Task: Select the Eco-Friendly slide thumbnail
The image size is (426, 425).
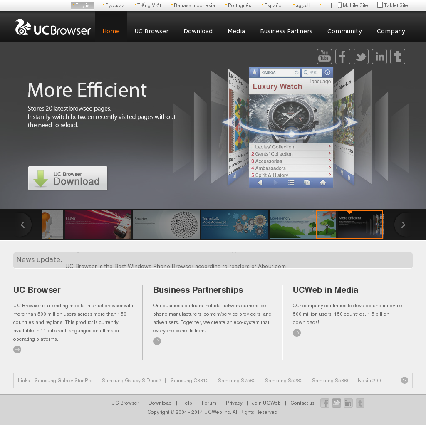Action: [292, 225]
